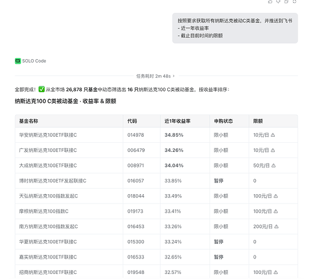
Task: Click the warning icon beside 50元/日
Action: point(274,166)
